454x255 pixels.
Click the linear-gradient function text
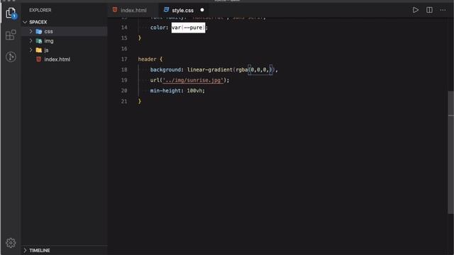click(210, 69)
